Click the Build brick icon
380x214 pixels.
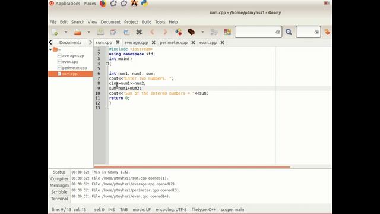(191, 32)
